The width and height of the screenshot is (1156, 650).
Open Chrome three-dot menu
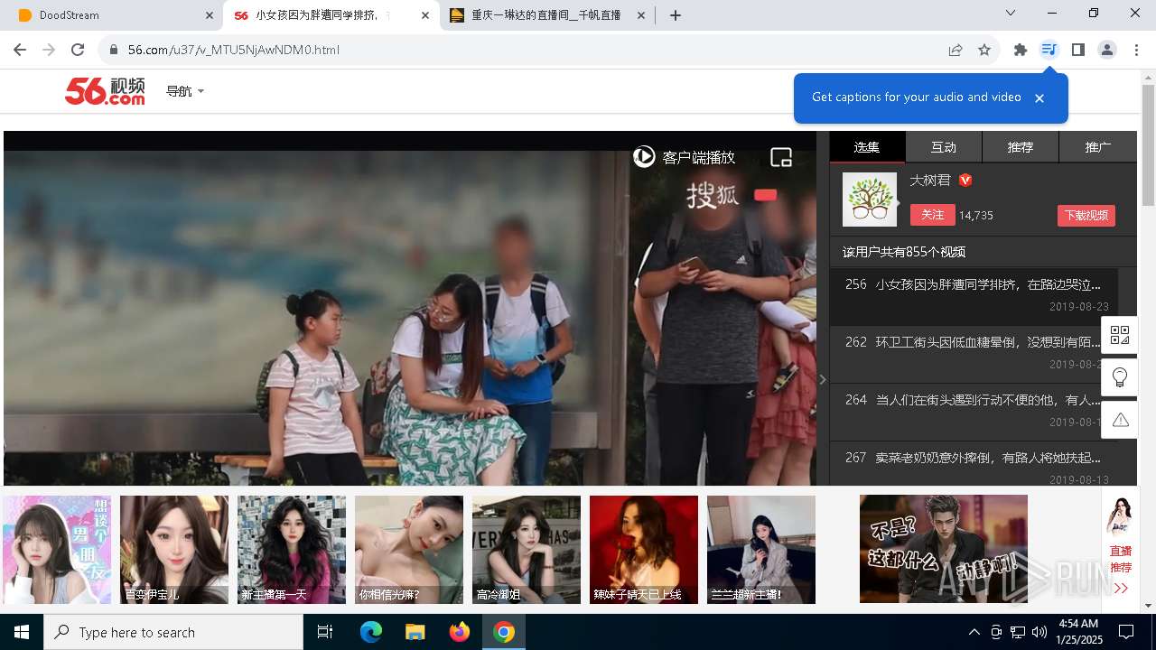[1136, 50]
